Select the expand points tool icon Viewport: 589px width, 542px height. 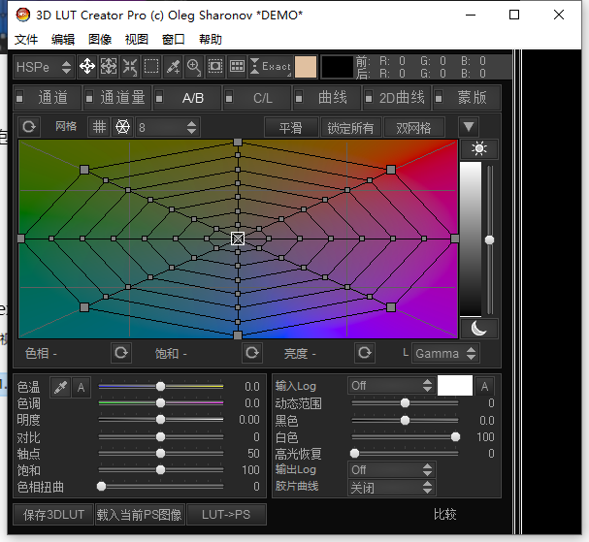[x=109, y=67]
